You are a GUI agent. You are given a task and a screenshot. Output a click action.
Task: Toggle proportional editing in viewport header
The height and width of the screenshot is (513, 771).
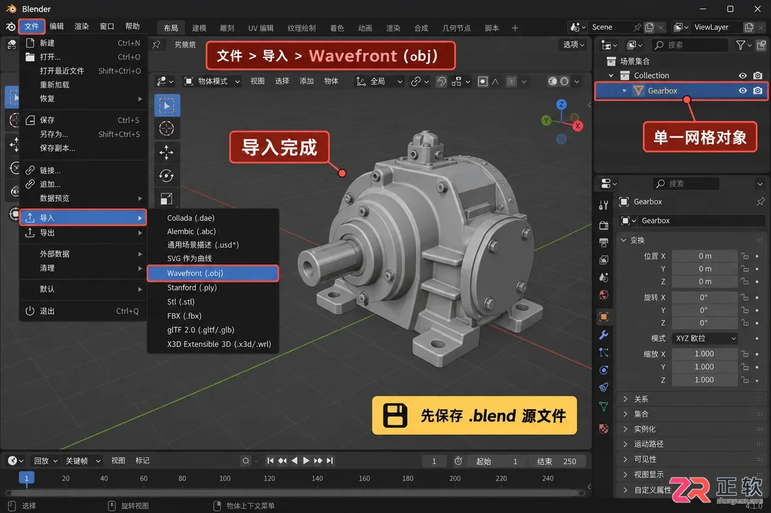tap(483, 81)
